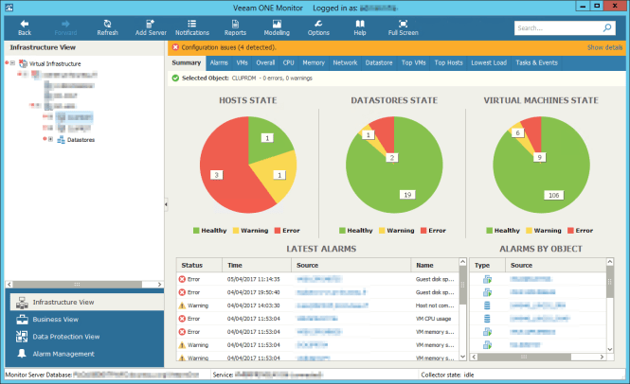Click right arrow of Alarms by Object horizontal scrollbar
The image size is (630, 384).
pos(602,357)
